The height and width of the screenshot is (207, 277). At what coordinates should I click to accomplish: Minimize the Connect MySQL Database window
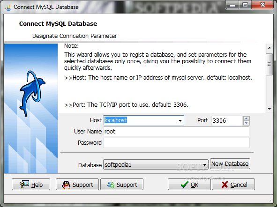pos(232,5)
